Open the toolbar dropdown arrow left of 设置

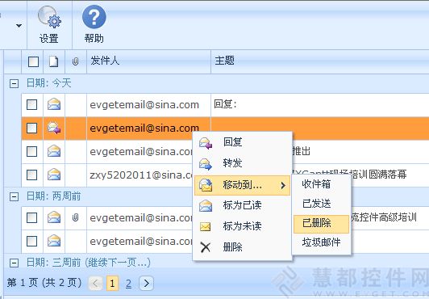(19, 26)
